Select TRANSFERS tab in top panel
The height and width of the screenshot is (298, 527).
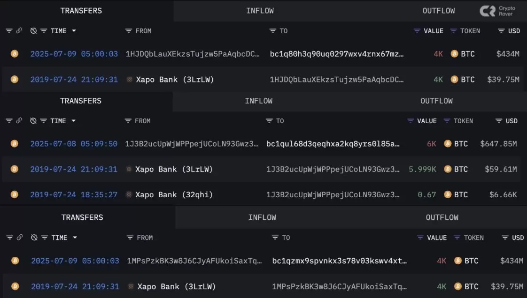coord(81,11)
